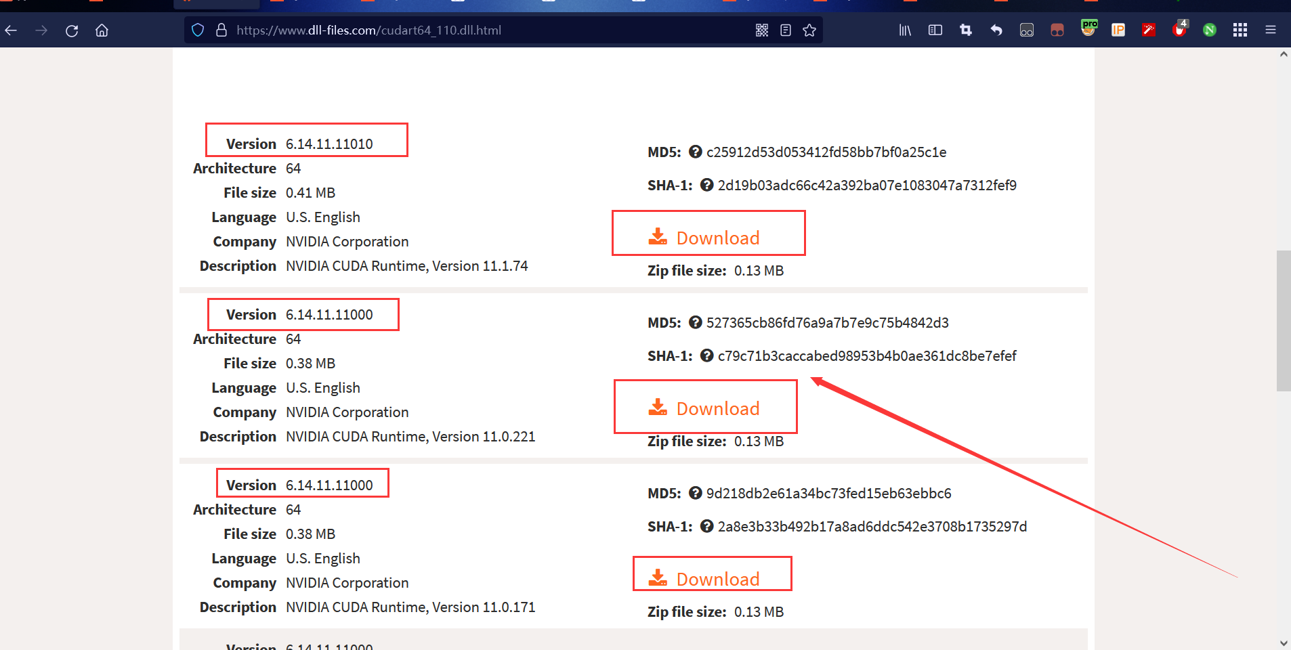Click SHA-1 help icon for 2d19b03a hash
The image size is (1291, 650).
pos(706,185)
